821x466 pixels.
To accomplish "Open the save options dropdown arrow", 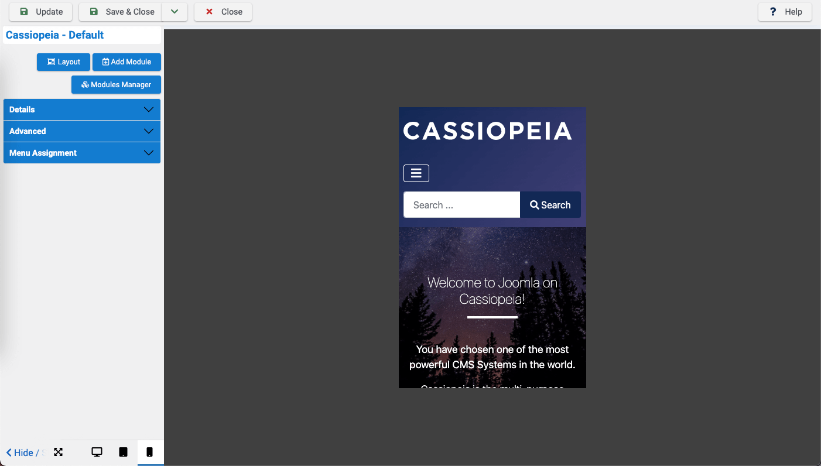I will [x=175, y=12].
